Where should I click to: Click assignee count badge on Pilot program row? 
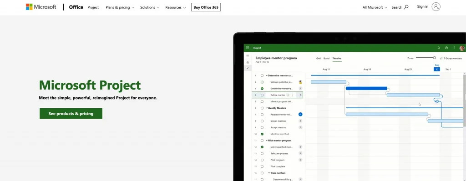pos(300,160)
